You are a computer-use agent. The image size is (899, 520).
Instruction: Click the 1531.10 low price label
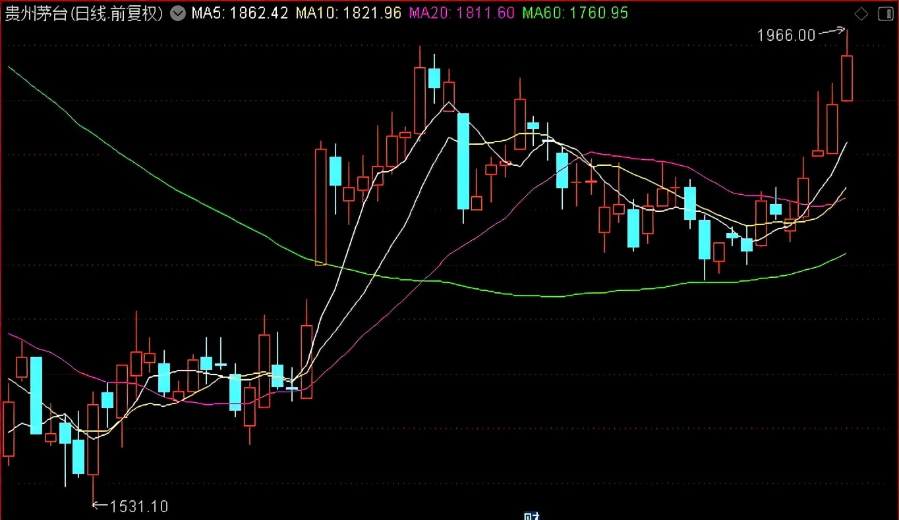click(x=138, y=506)
